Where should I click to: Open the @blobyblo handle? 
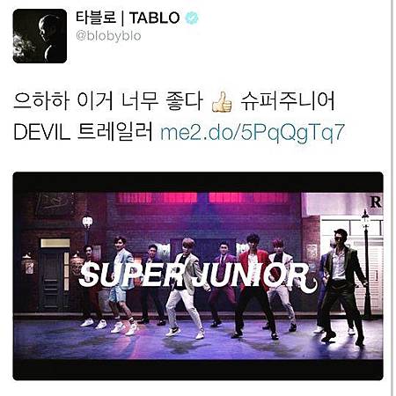(x=108, y=36)
